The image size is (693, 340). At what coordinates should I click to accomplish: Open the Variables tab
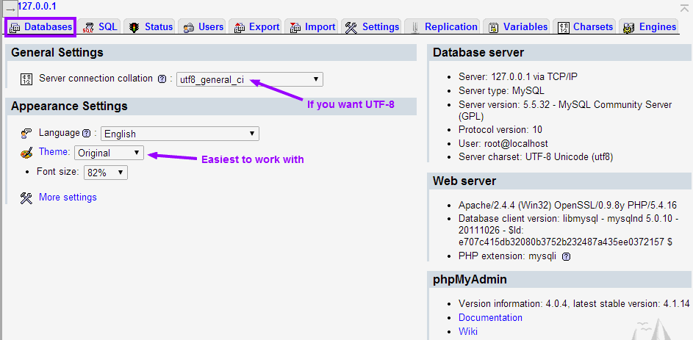(x=517, y=27)
